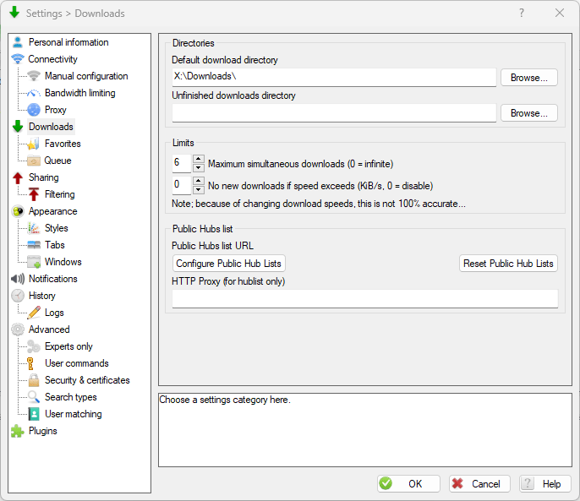Select Security & certificates label
The width and height of the screenshot is (580, 501).
[x=87, y=380]
